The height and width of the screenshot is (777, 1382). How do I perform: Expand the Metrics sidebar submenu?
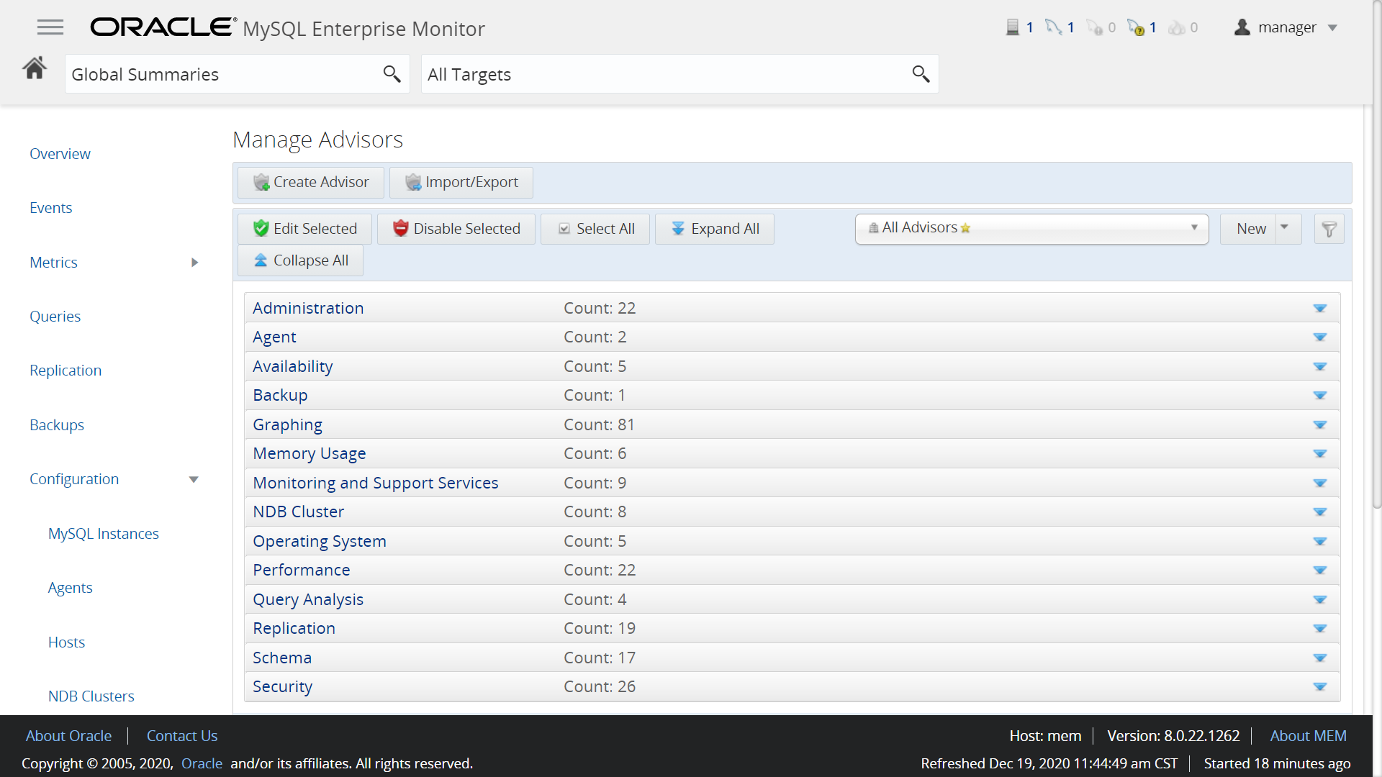194,263
